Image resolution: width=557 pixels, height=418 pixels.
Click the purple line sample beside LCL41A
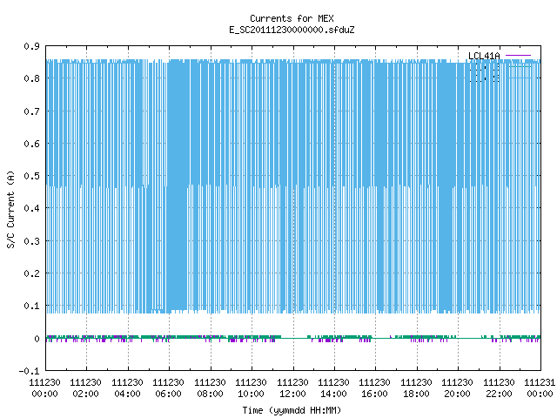pyautogui.click(x=518, y=56)
